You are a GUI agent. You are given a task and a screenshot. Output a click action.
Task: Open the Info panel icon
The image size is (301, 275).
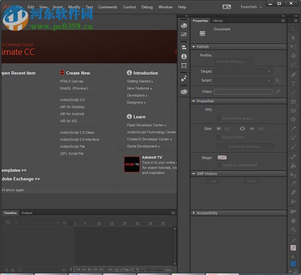pos(184,56)
